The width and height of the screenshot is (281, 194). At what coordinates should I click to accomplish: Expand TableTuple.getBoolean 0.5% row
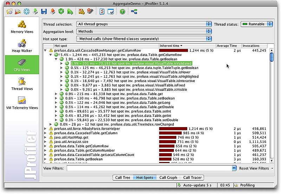61,68
